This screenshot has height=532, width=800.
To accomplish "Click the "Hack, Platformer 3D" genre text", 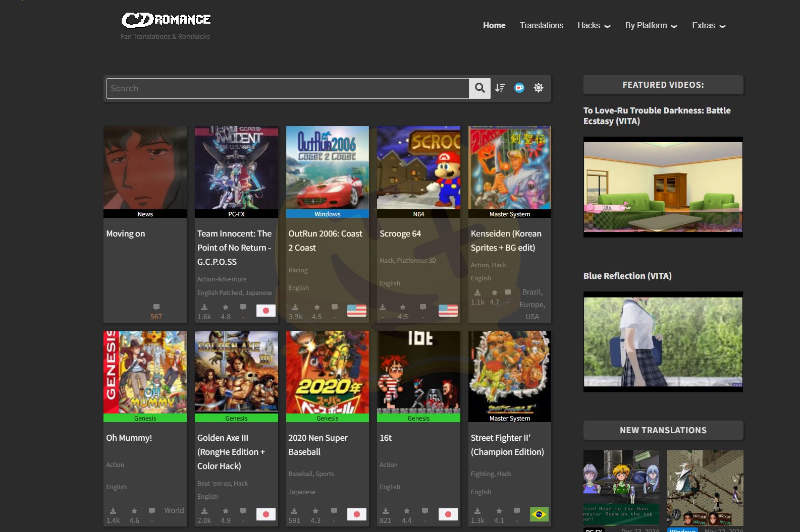I will click(408, 260).
